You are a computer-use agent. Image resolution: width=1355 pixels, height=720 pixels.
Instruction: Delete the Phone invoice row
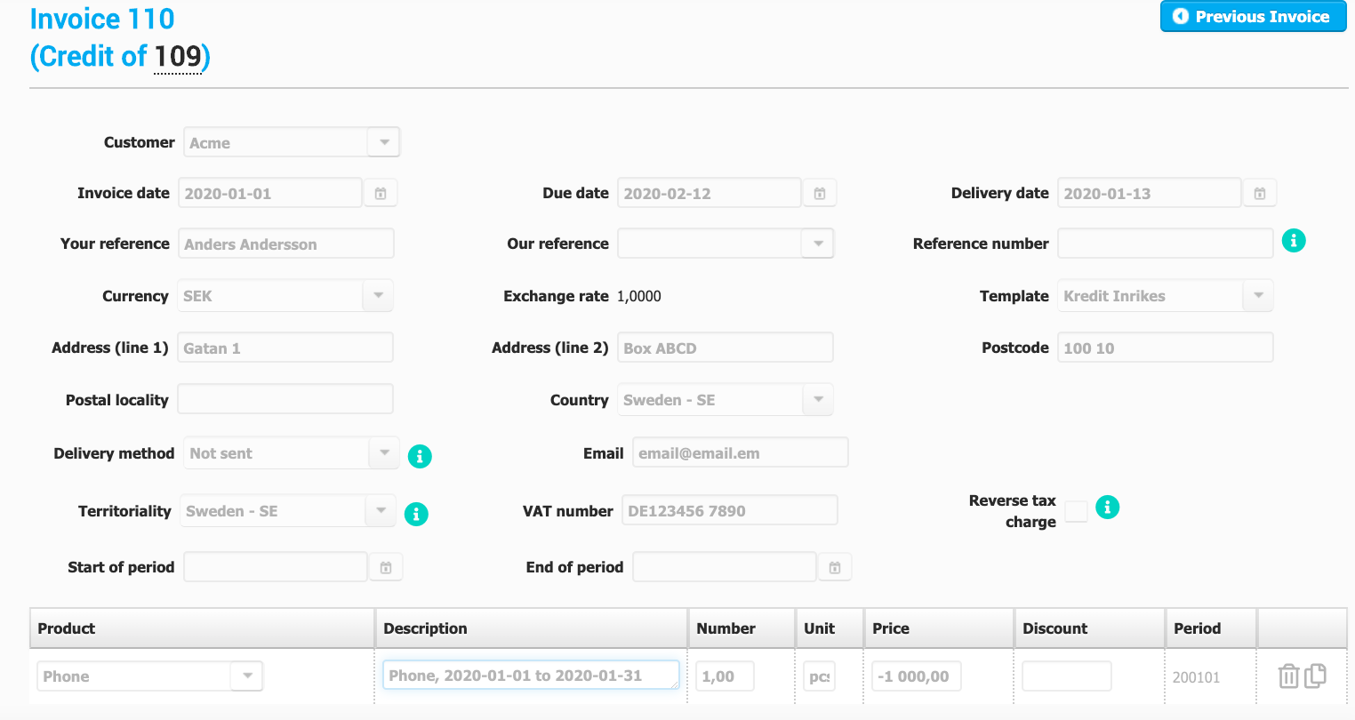pyautogui.click(x=1288, y=676)
